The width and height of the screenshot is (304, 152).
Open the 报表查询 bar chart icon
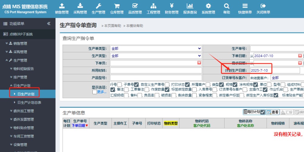coord(190,6)
